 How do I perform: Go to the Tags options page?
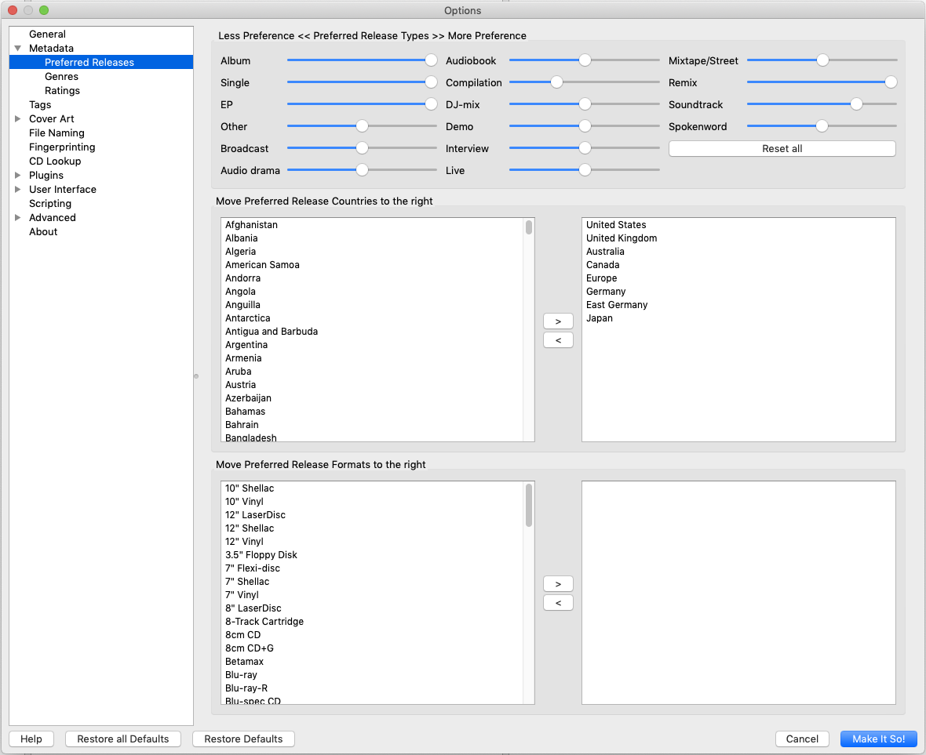coord(40,105)
